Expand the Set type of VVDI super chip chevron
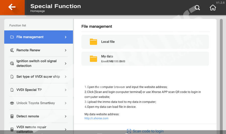Screen dimensions: 226x134 pos(66,77)
